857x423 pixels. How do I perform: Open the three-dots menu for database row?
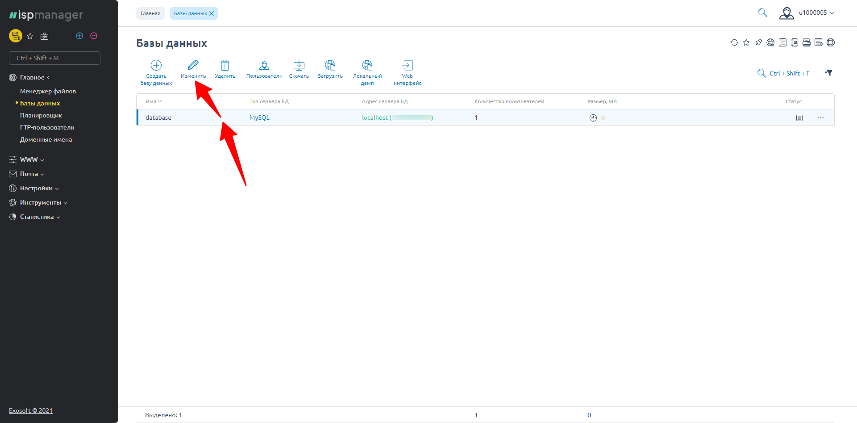pos(820,117)
